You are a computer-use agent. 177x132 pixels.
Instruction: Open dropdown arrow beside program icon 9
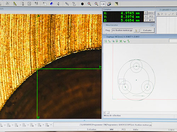click(x=43, y=125)
